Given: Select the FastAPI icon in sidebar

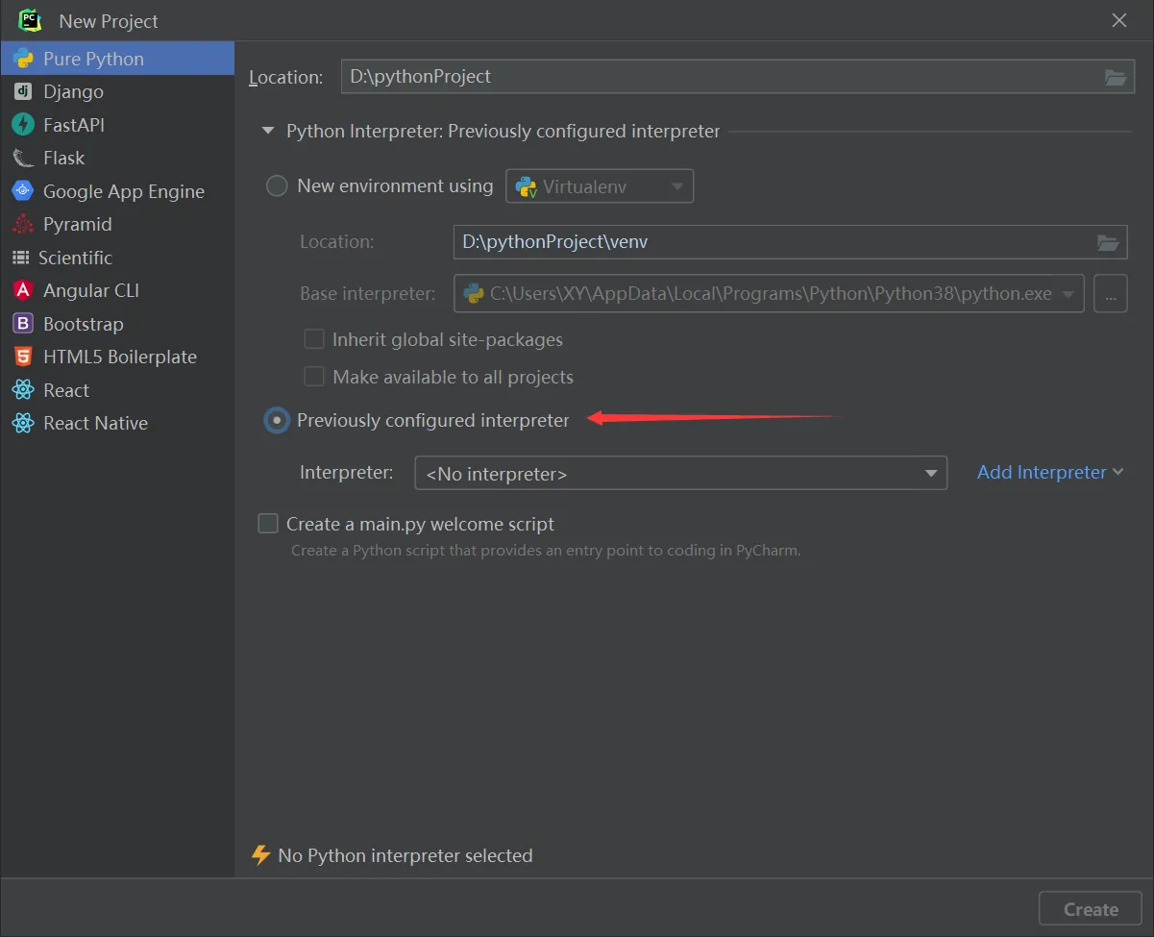Looking at the screenshot, I should (23, 125).
